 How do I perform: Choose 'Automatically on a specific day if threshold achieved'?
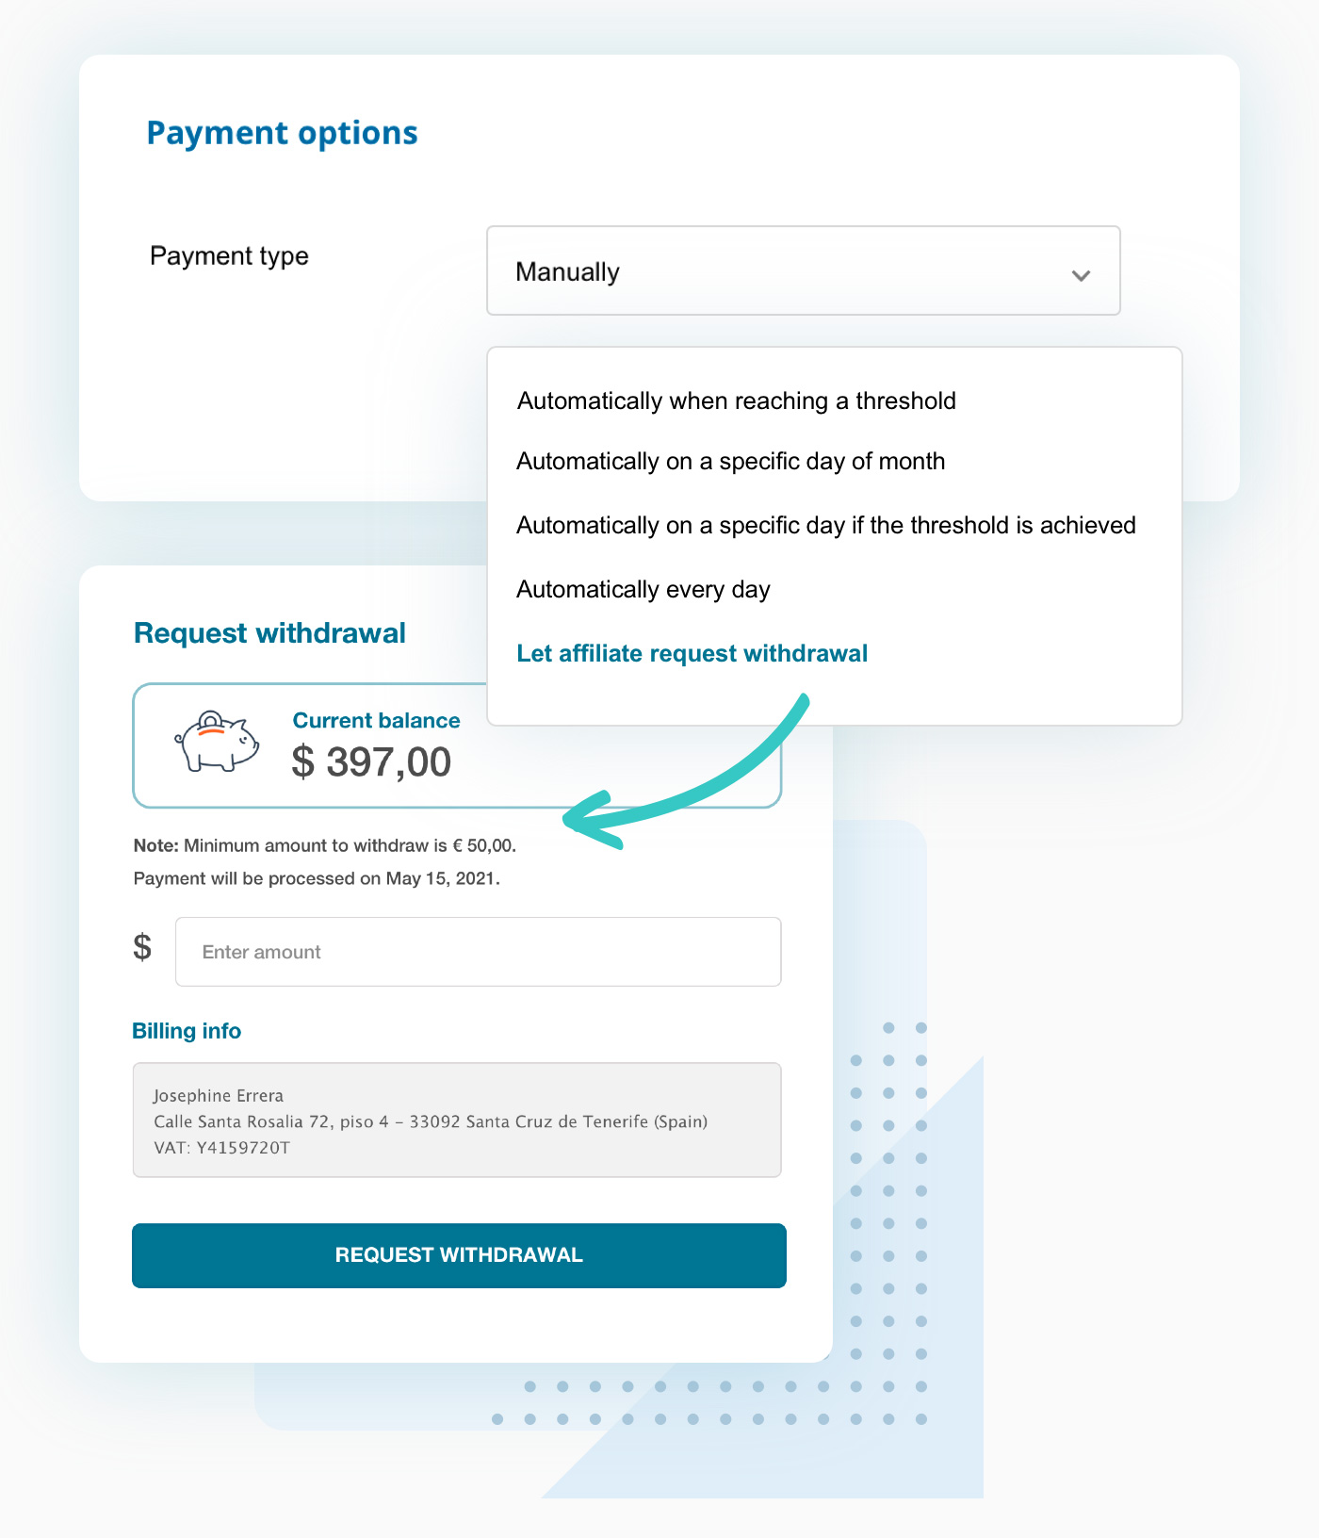coord(826,526)
